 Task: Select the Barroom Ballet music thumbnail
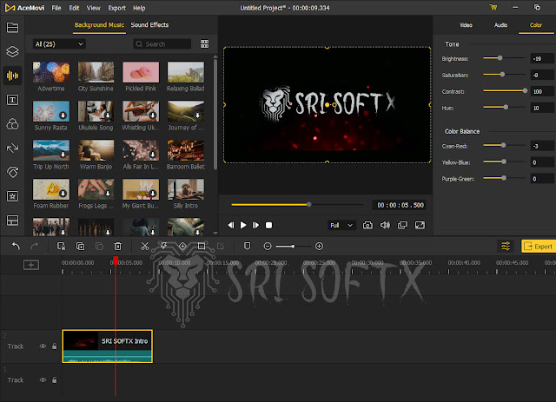coord(185,150)
